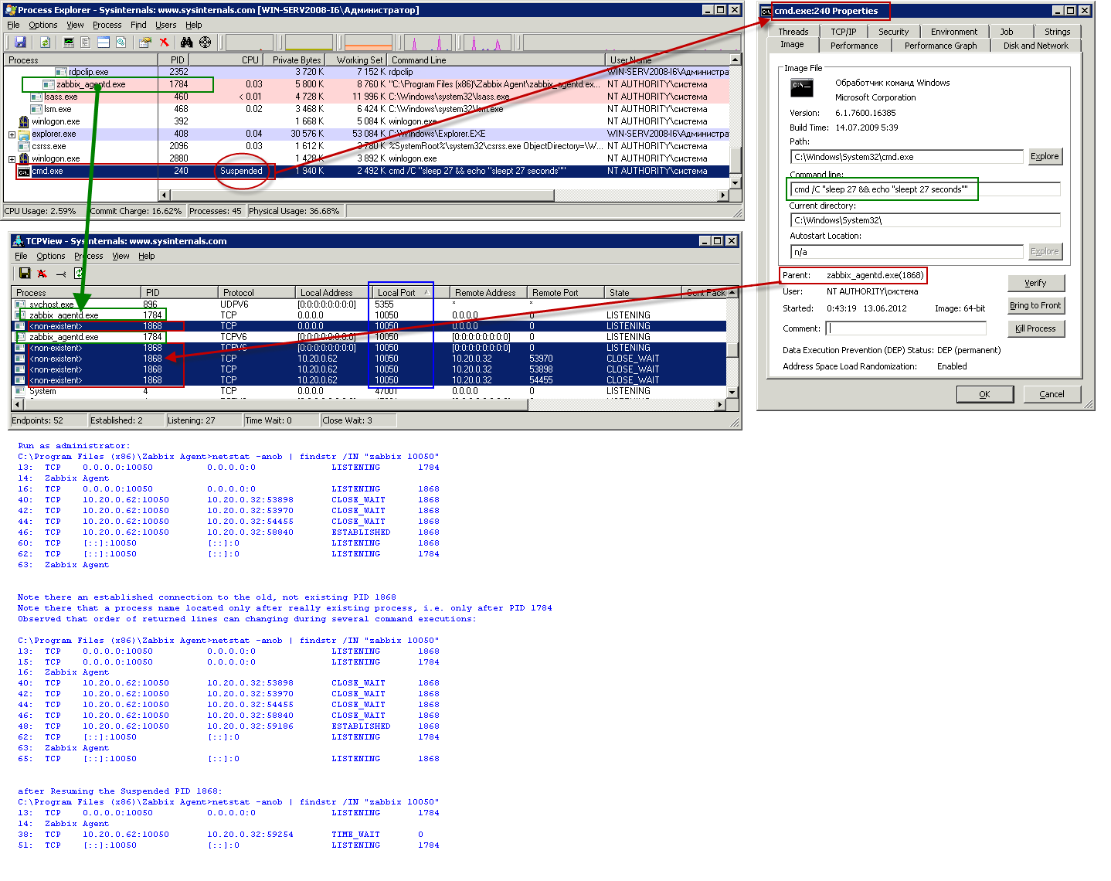Click Process Explorer horizontal scrollbar left arrow
Viewport: 1111px width, 881px height.
(x=164, y=195)
